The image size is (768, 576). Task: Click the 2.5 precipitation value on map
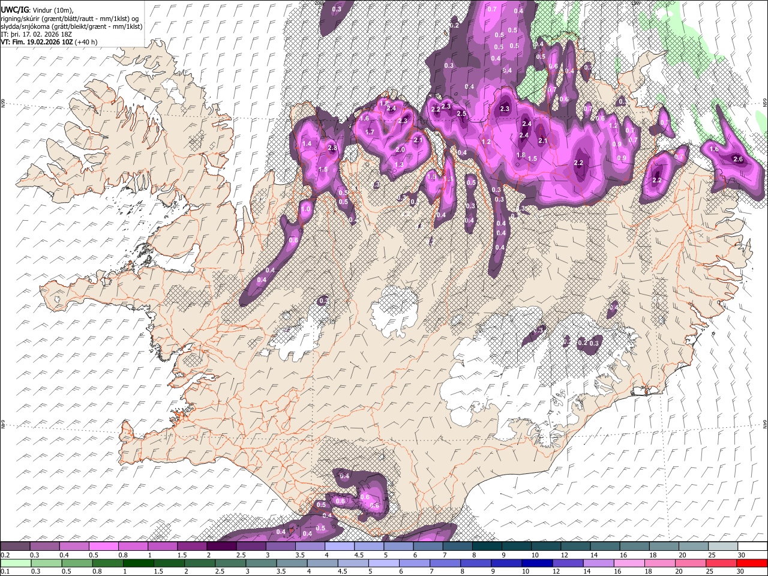(462, 113)
